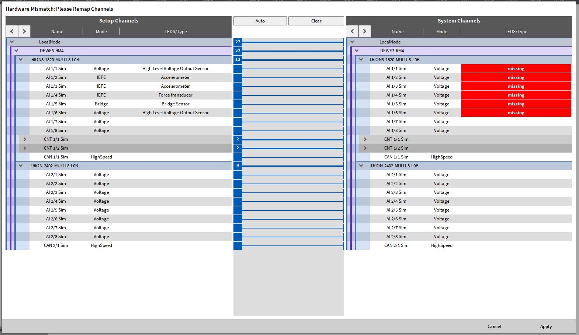Collapse DEWE3-RM4 in System Channels
Screen dimensions: 579x335
click(357, 51)
